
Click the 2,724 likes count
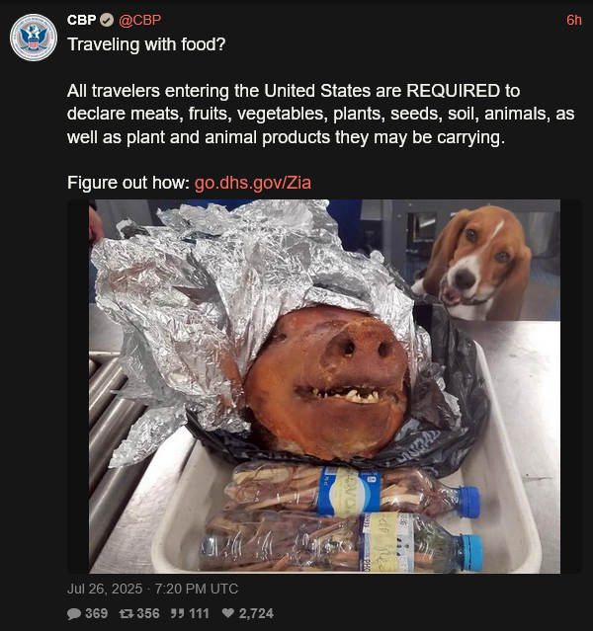[256, 613]
